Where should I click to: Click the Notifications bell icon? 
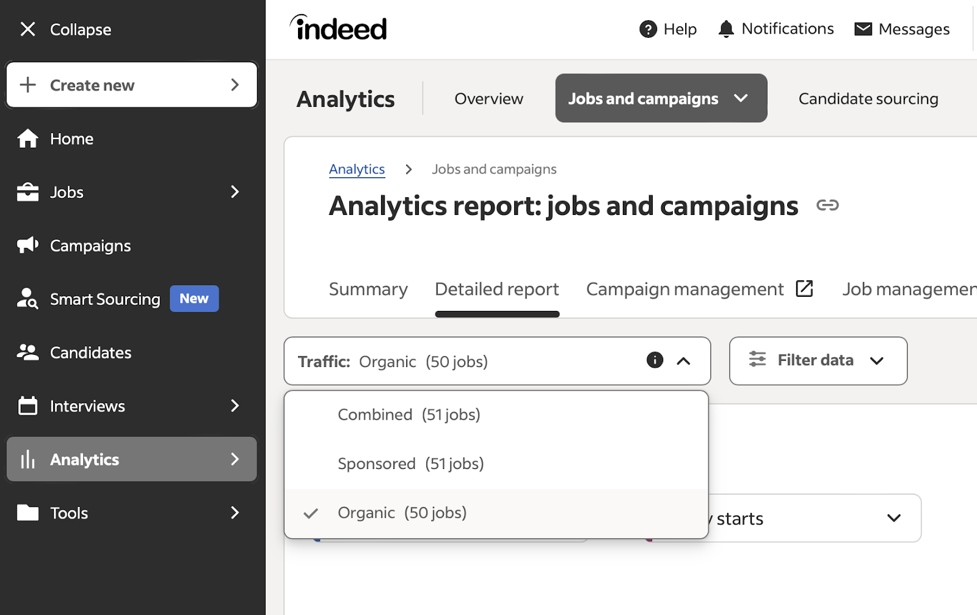(x=725, y=29)
